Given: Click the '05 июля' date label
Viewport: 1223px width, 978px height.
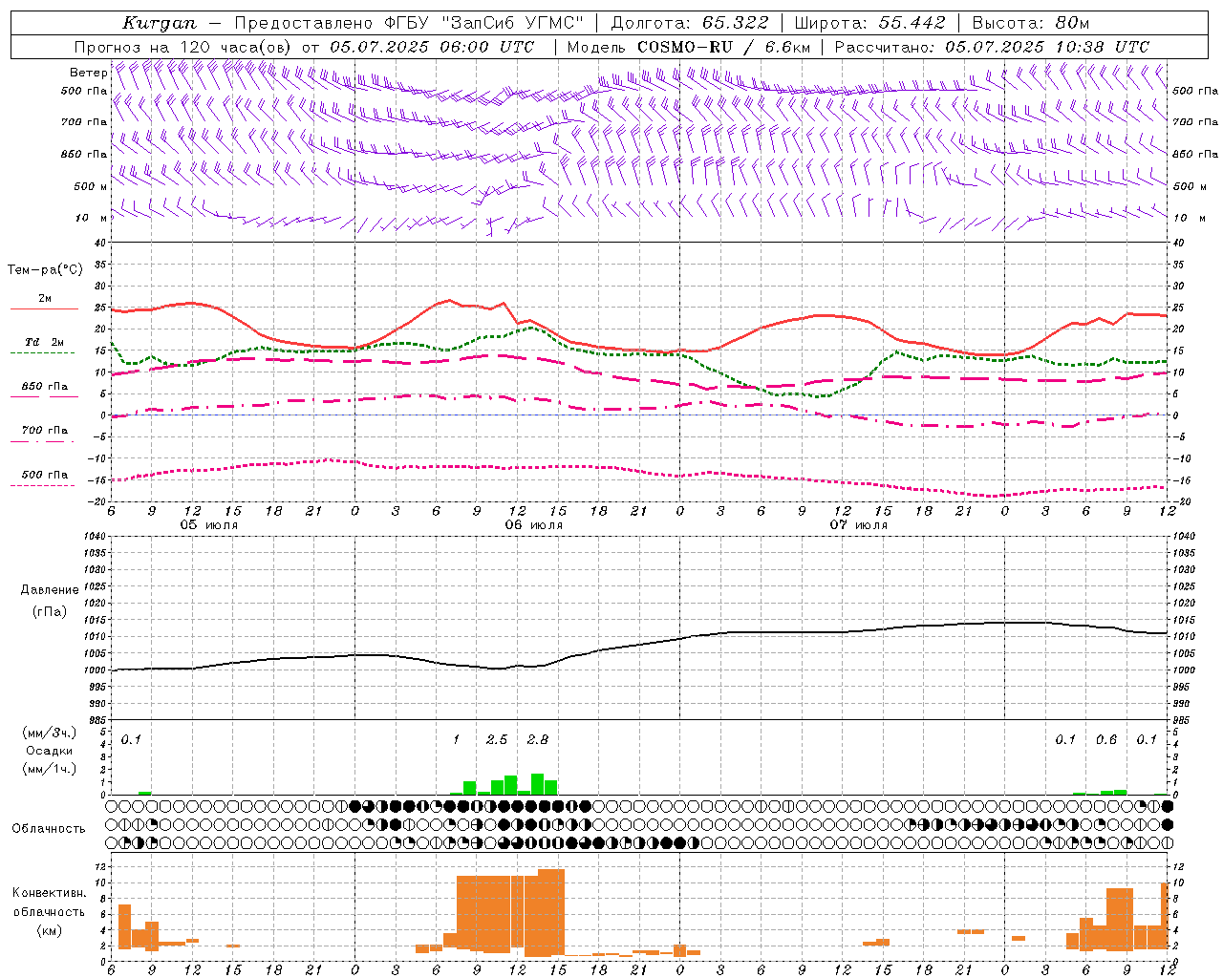Looking at the screenshot, I should 209,525.
